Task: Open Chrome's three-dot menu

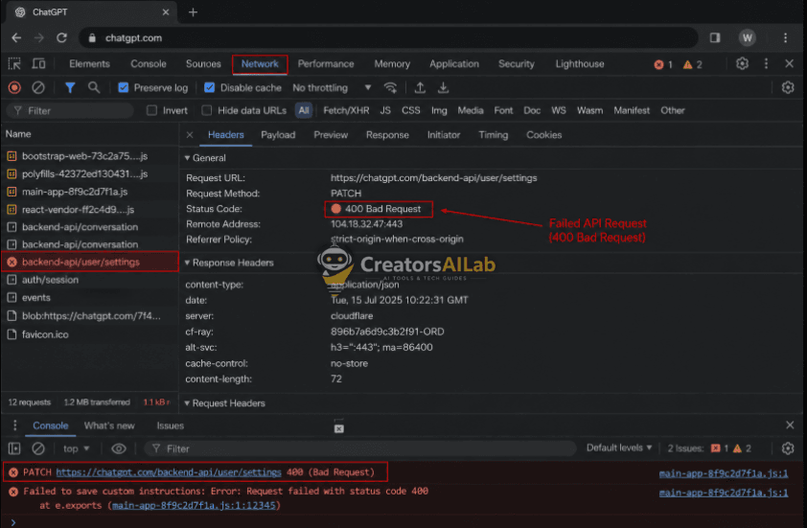Action: 785,37
